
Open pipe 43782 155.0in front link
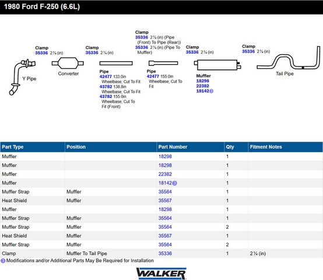[x=106, y=97]
